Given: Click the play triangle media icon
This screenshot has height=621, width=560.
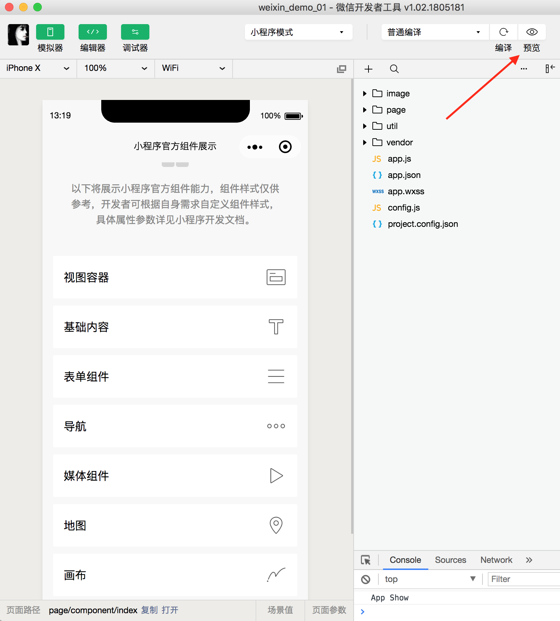Looking at the screenshot, I should click(276, 476).
